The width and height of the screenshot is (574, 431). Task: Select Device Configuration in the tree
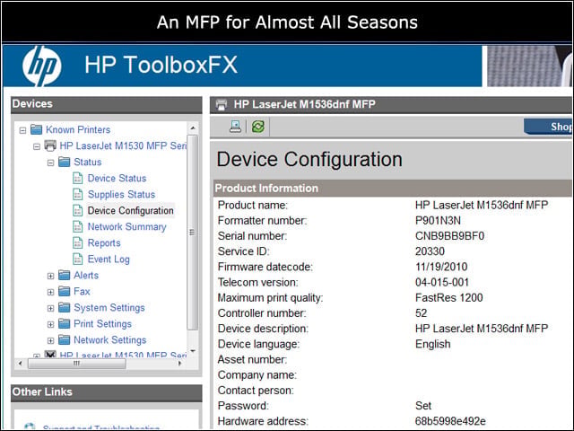click(x=130, y=211)
